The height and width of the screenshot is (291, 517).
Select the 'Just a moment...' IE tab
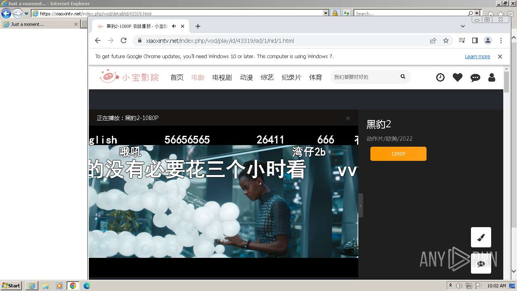point(40,24)
